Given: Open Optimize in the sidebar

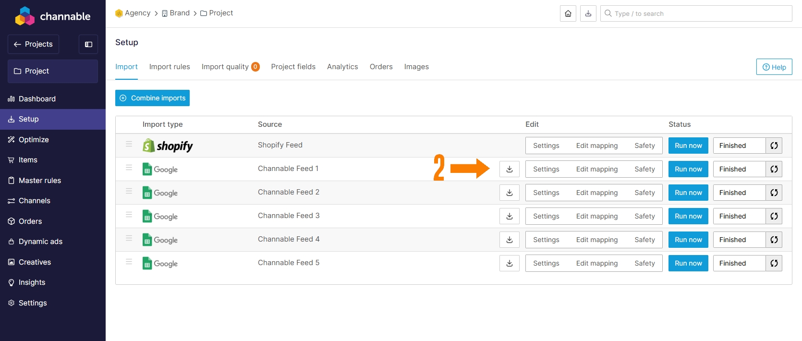Looking at the screenshot, I should (x=53, y=140).
